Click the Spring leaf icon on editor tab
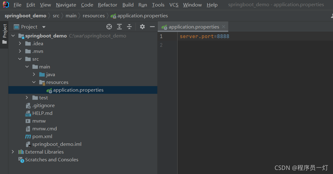 point(164,27)
